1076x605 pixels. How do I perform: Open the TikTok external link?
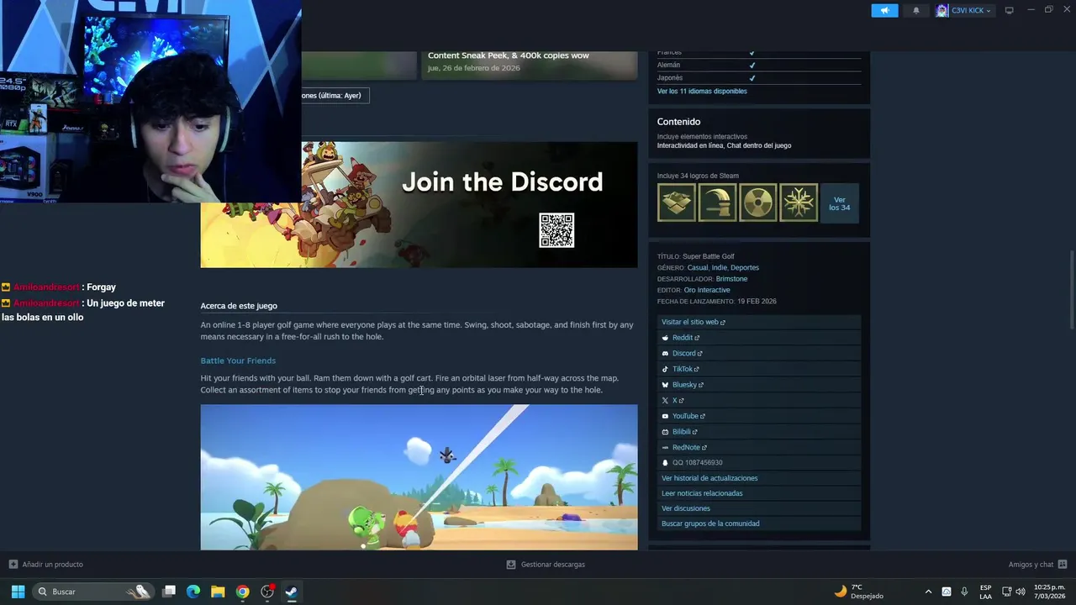(759, 369)
